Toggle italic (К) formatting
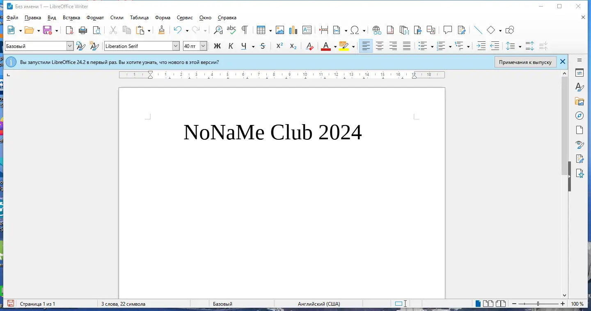This screenshot has height=311, width=591. coord(231,46)
